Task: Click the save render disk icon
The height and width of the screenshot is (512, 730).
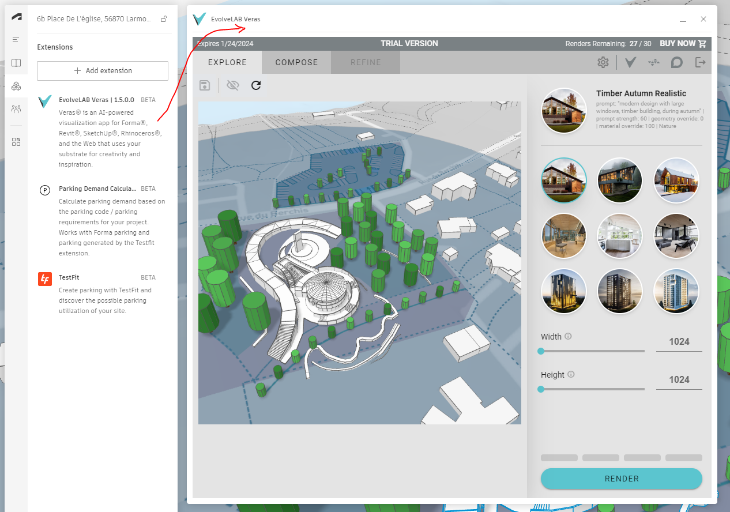Action: (205, 85)
